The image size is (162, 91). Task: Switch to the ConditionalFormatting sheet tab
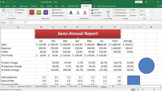[x=89, y=86]
